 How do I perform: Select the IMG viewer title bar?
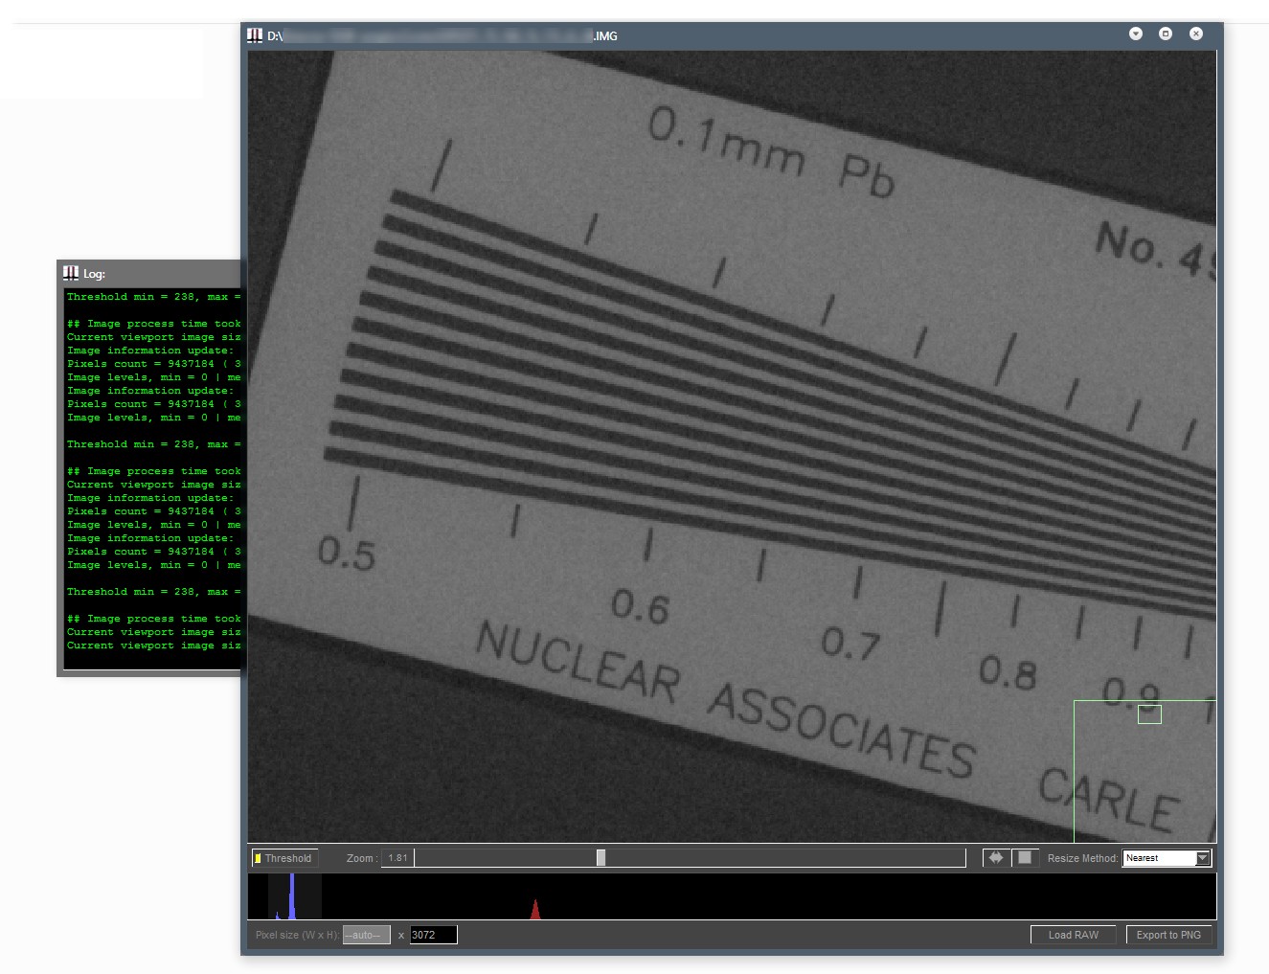[670, 34]
